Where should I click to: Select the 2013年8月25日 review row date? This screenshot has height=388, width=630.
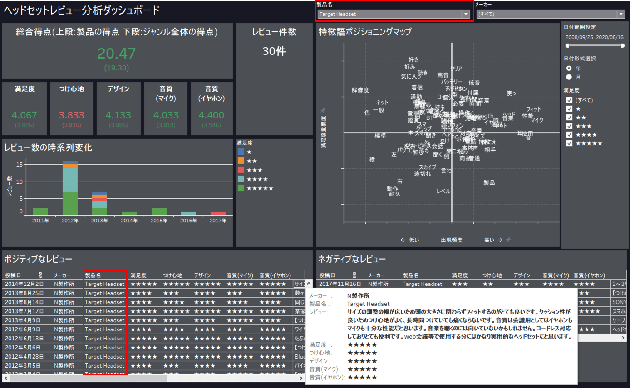click(25, 293)
